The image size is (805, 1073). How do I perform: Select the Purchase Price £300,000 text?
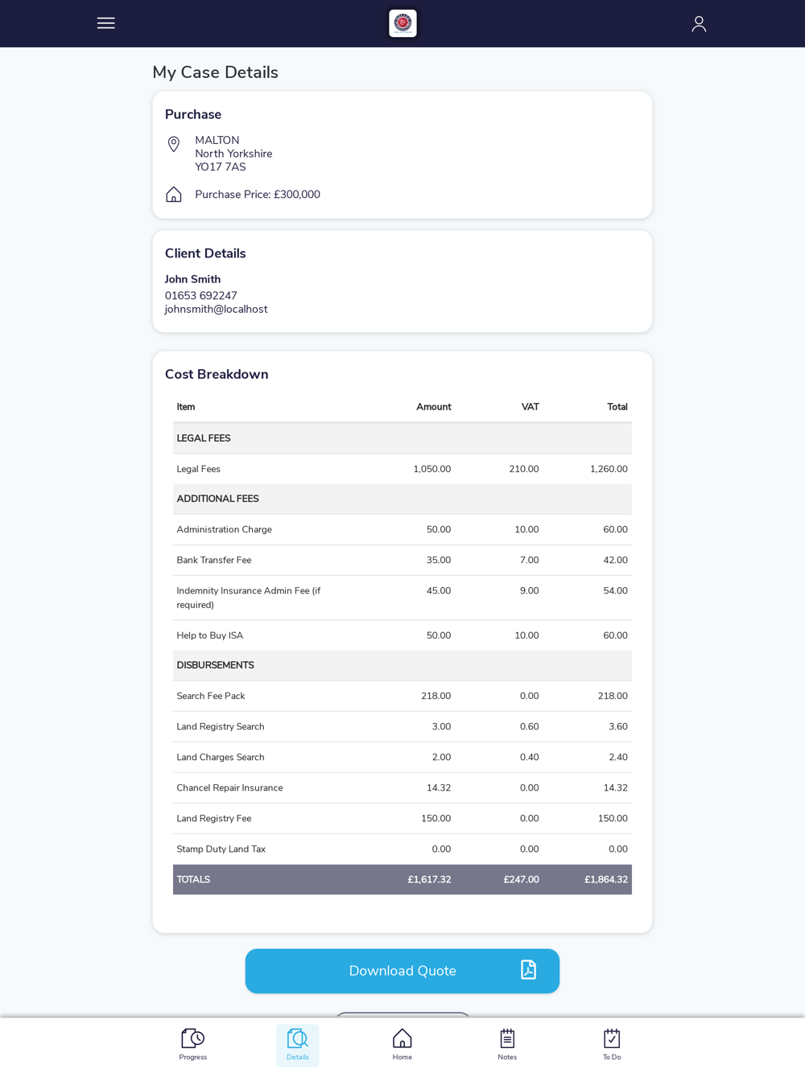258,195
